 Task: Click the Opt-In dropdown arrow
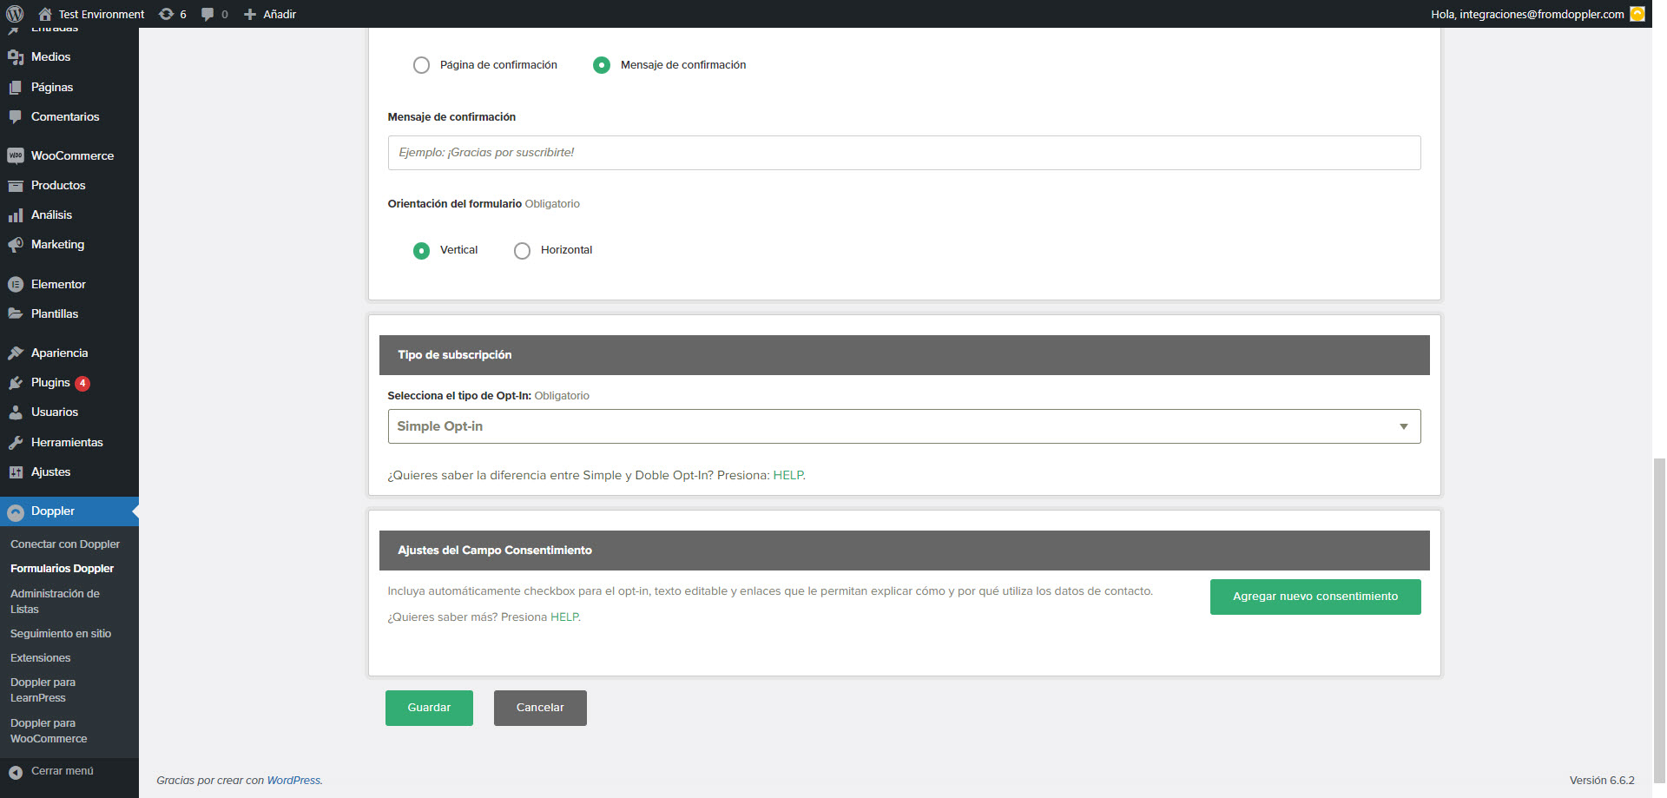(1404, 426)
